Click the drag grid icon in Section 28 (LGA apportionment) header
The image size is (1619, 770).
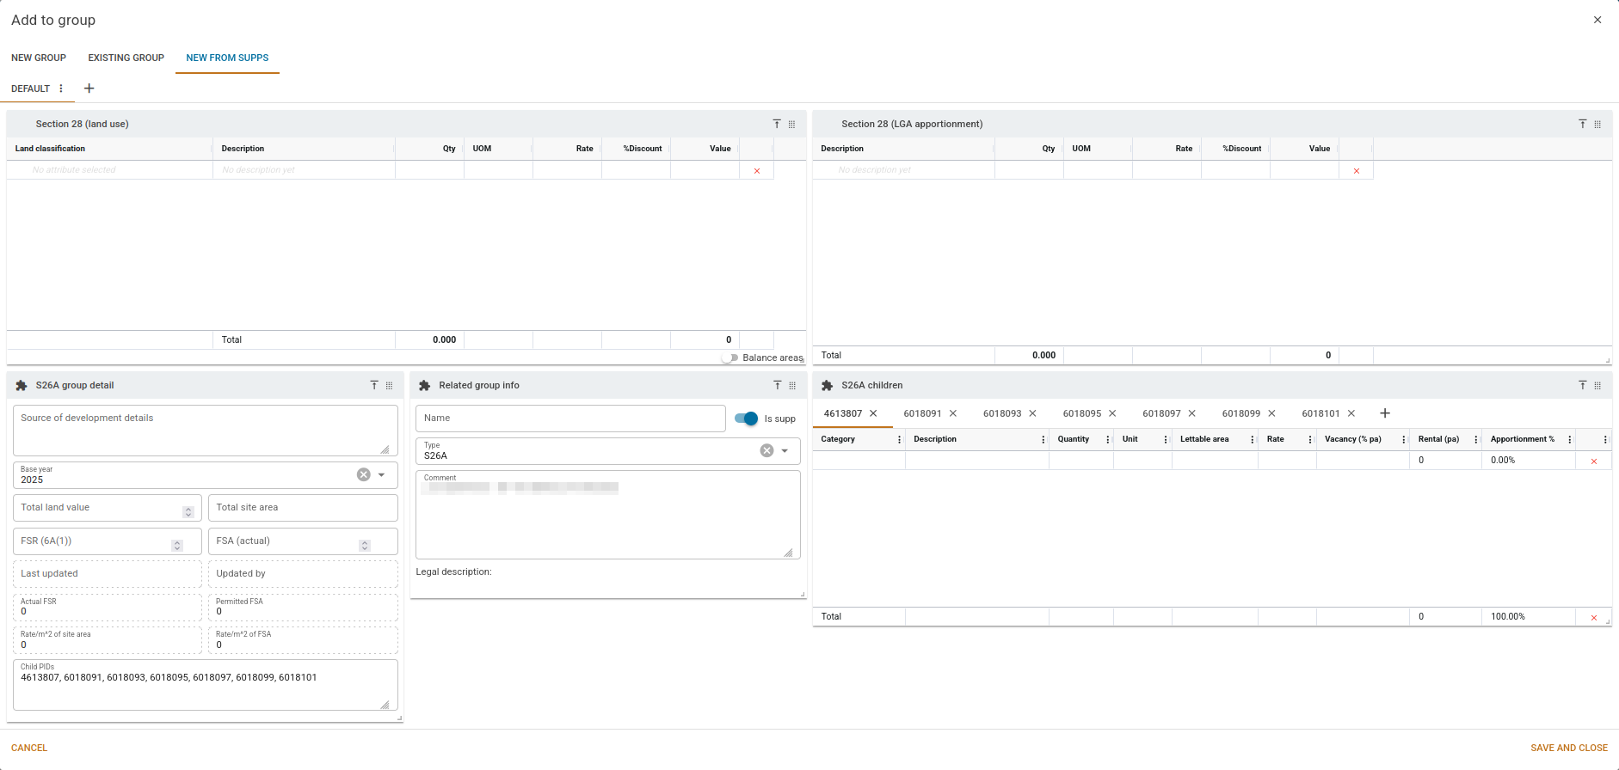(x=1597, y=125)
